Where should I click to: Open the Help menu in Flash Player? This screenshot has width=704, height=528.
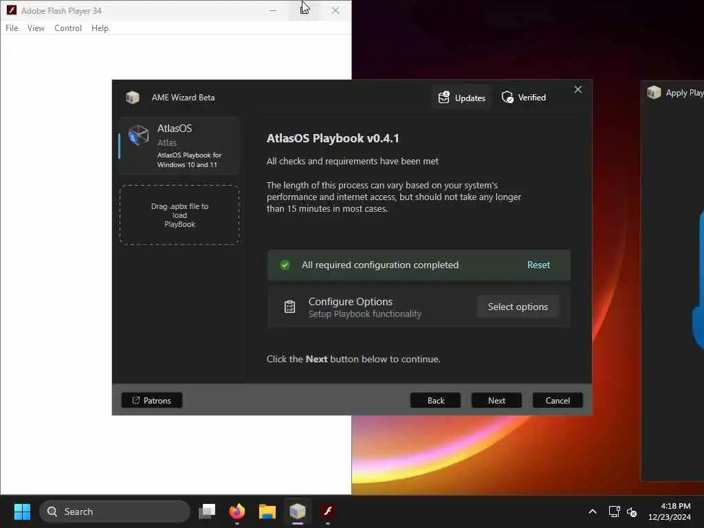coord(100,27)
